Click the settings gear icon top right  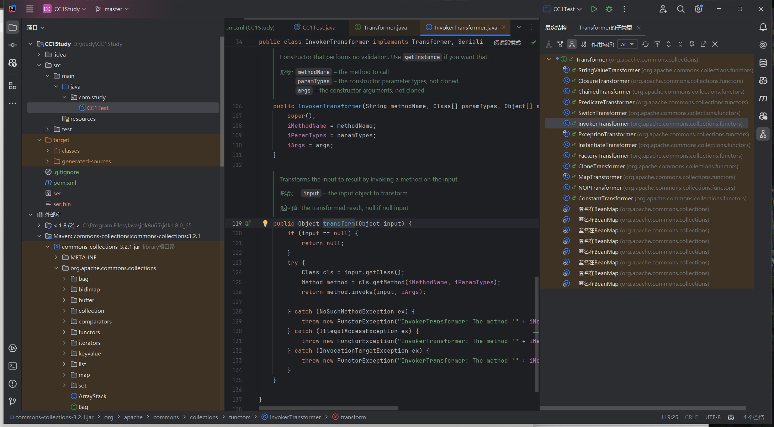[x=699, y=9]
